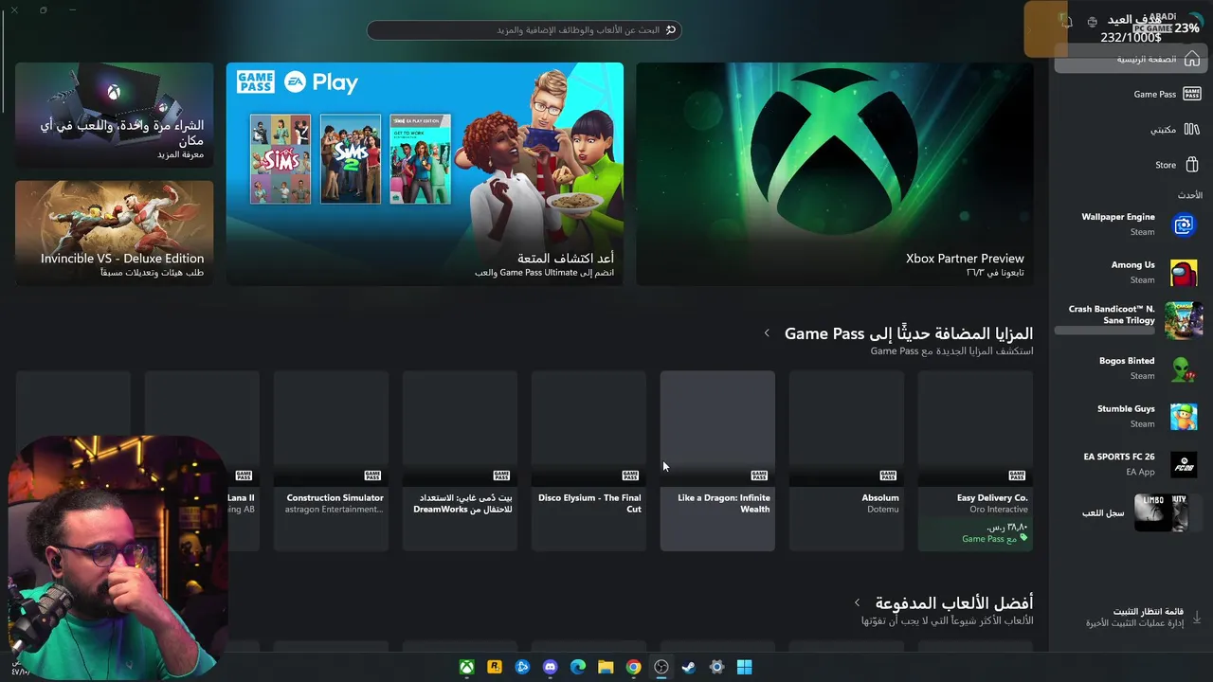Expand the top paid games section
The image size is (1213, 682).
point(857,602)
